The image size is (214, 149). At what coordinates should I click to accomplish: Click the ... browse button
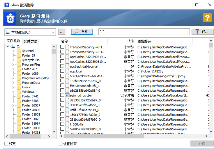click(x=62, y=32)
